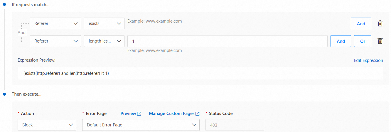Click the Or button
This screenshot has width=391, height=132.
click(363, 41)
